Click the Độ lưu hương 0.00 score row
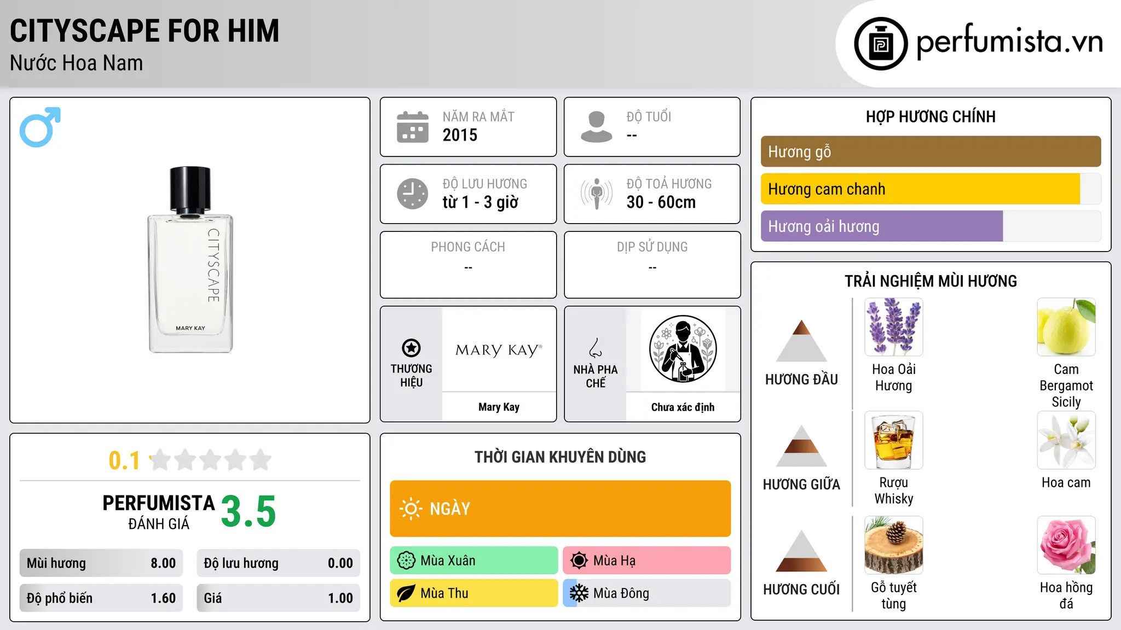The image size is (1121, 630). click(278, 563)
